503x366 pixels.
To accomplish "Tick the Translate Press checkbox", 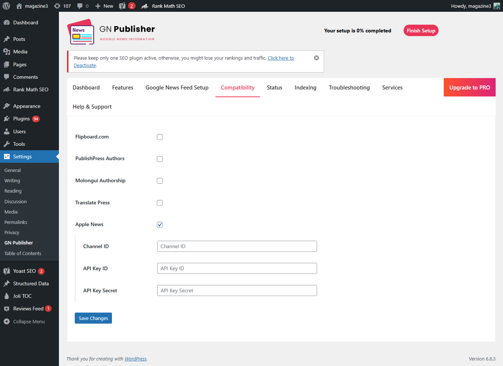I will (x=160, y=203).
